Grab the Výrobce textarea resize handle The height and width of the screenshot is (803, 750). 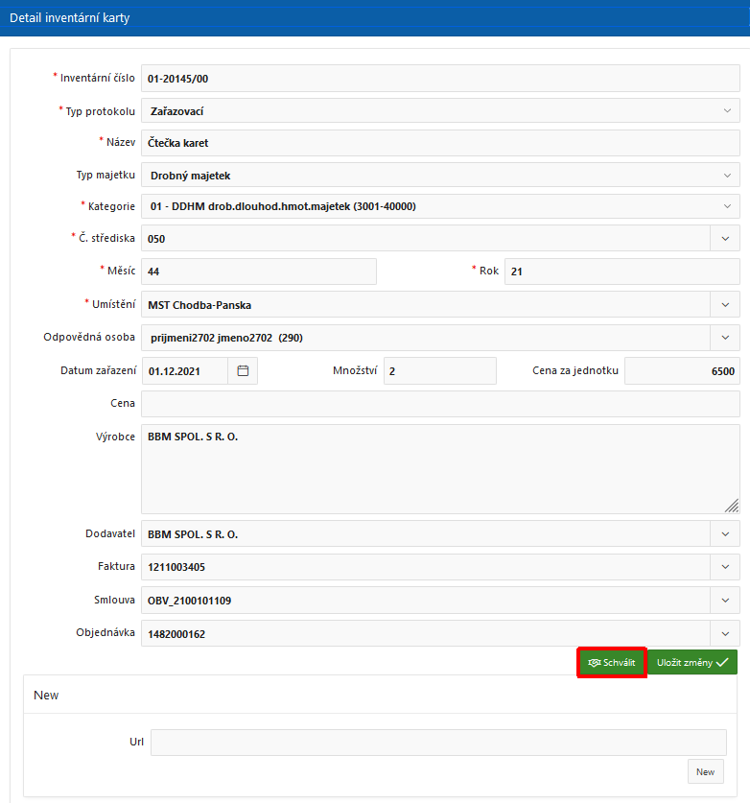pos(732,506)
